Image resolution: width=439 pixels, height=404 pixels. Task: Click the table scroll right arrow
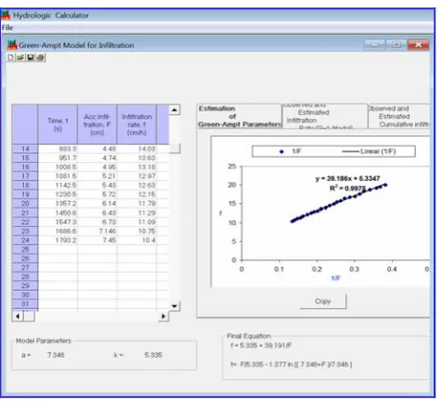pyautogui.click(x=163, y=316)
